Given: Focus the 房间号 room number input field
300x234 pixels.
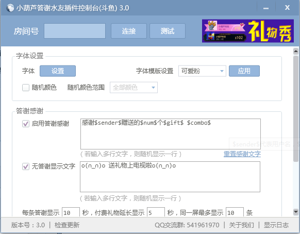Looking at the screenshot, I should (x=75, y=31).
